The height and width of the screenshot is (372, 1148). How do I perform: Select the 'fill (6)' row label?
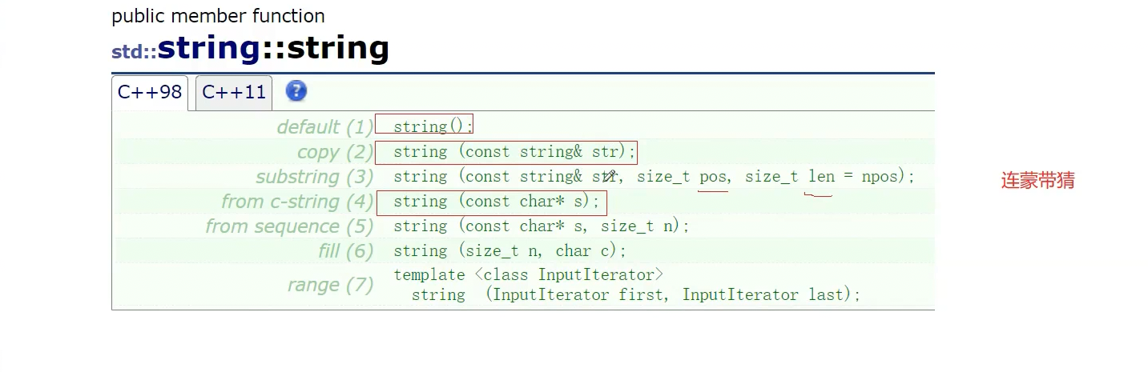point(346,251)
